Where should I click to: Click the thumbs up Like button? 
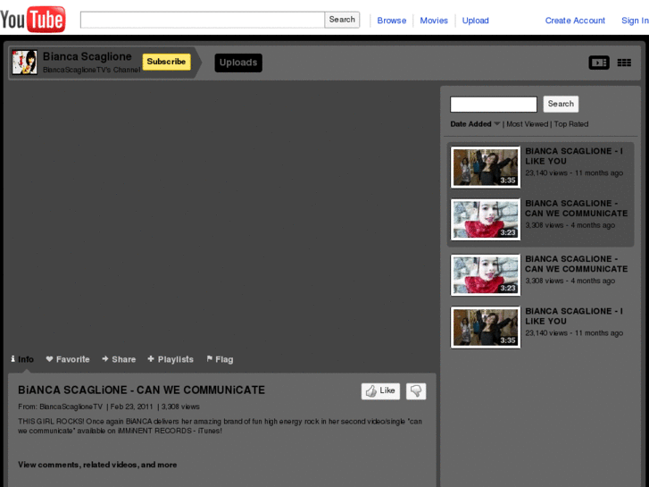[380, 390]
